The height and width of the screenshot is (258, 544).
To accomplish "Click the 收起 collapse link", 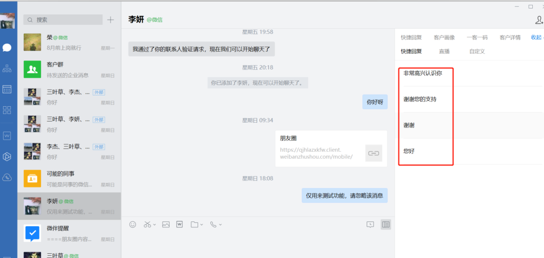I will coord(536,38).
